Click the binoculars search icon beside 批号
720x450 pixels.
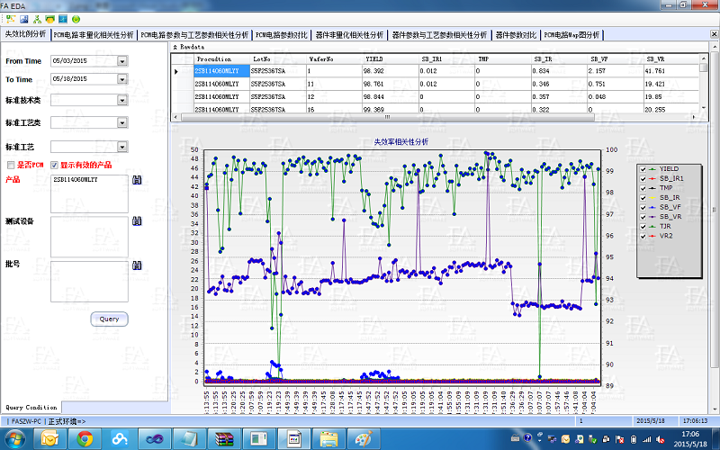pos(136,265)
